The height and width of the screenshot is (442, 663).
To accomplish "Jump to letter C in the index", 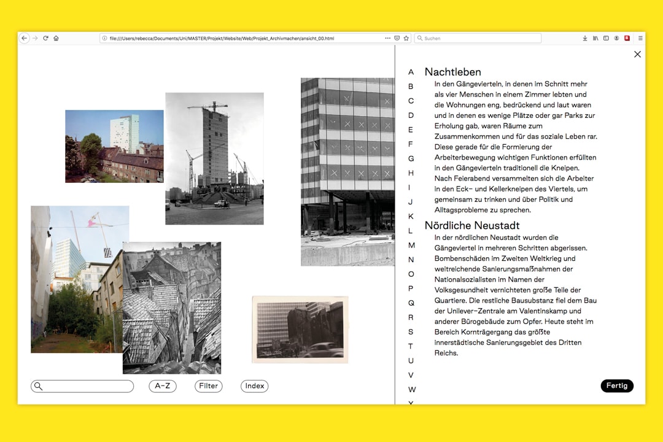I will (411, 101).
